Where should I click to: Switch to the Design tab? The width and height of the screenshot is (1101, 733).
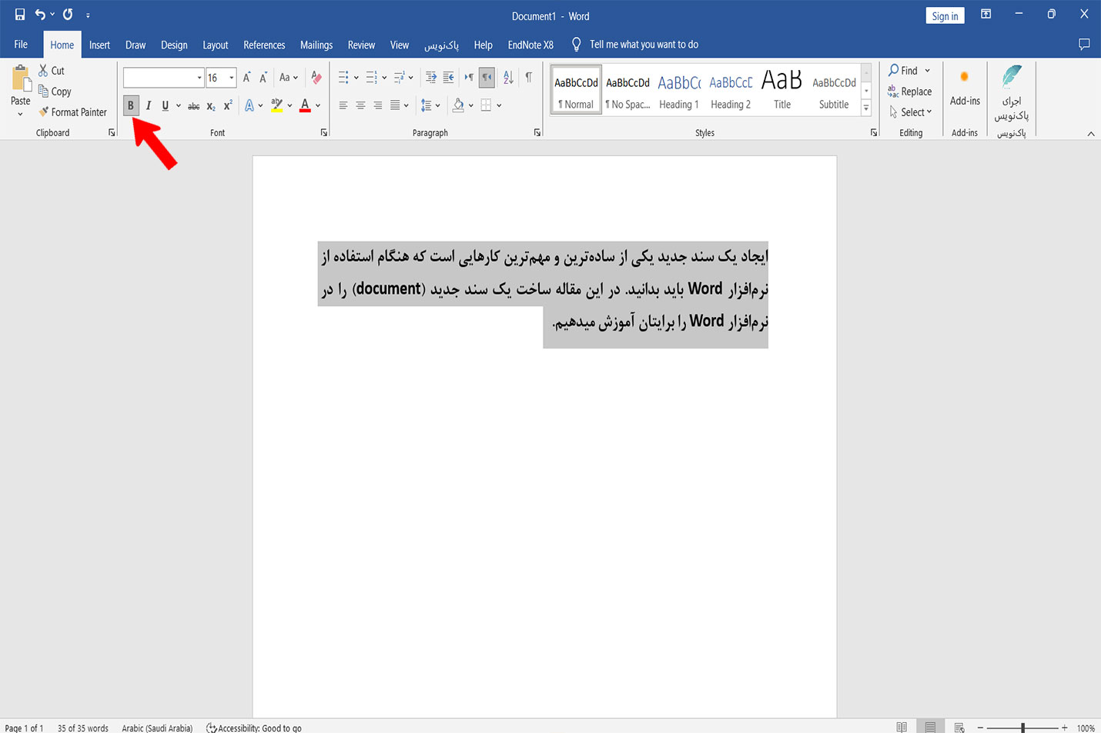(174, 45)
